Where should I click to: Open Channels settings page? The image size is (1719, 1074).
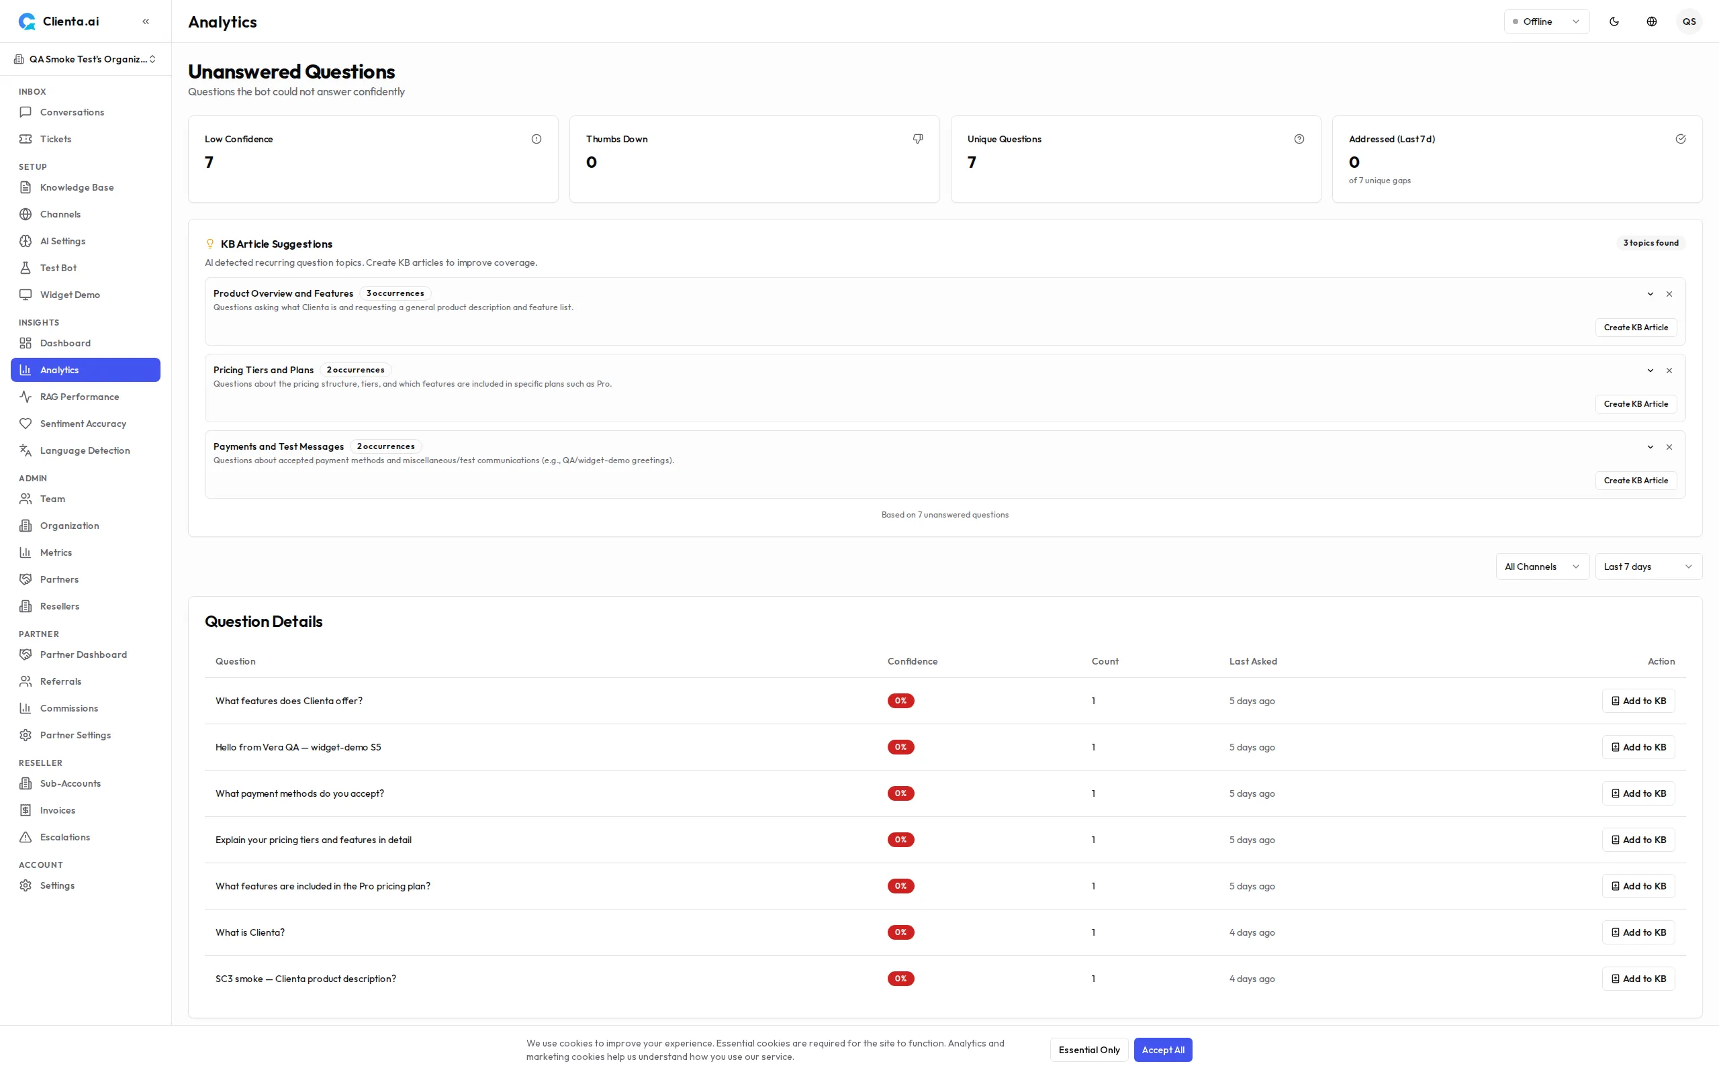click(x=85, y=215)
